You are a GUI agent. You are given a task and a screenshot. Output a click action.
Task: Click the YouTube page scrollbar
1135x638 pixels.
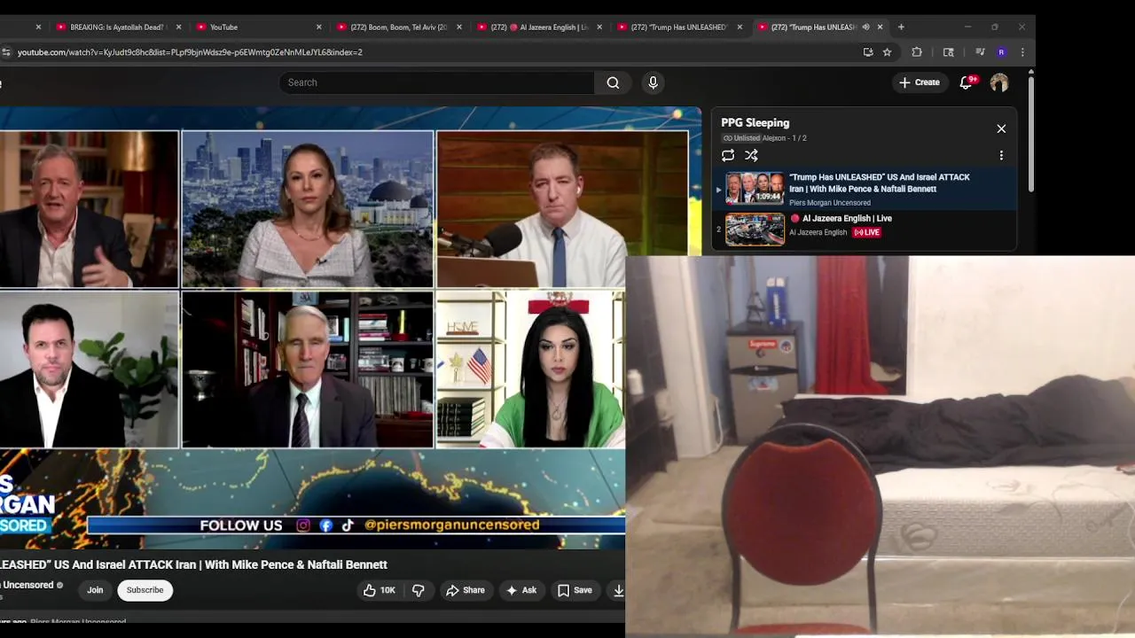(1030, 133)
